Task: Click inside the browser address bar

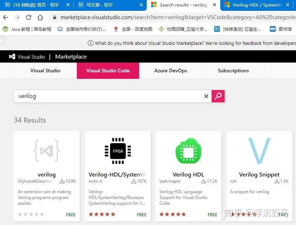Action: coord(145,17)
